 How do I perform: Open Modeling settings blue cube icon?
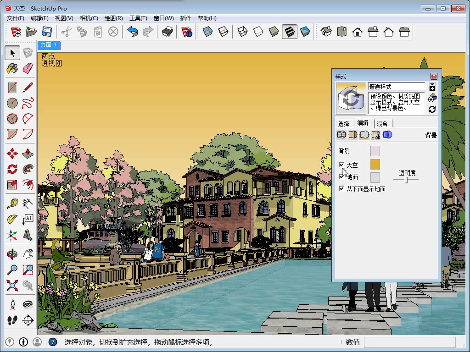[x=387, y=135]
